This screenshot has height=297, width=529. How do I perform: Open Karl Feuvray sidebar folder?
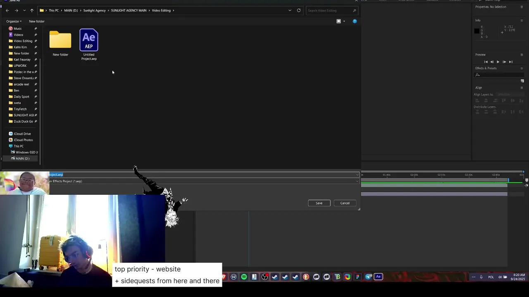pyautogui.click(x=22, y=59)
